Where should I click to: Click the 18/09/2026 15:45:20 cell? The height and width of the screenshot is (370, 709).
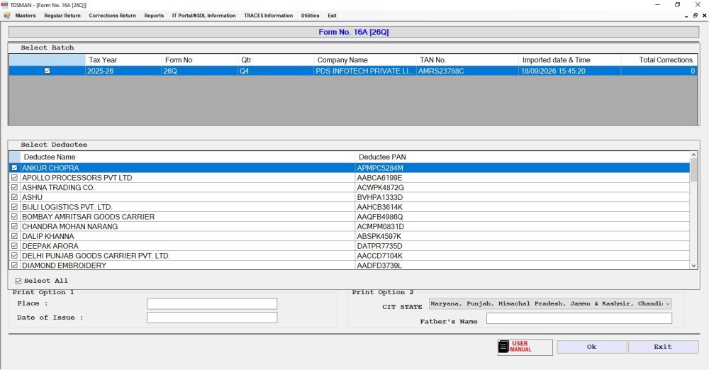point(570,71)
